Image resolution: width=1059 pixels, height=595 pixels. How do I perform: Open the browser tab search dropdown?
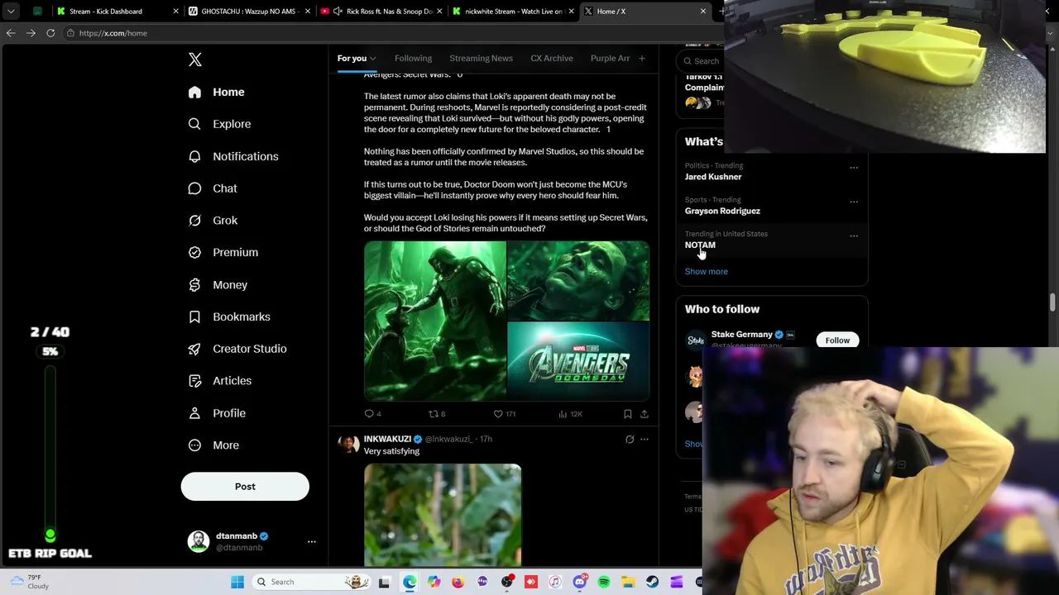coord(11,12)
